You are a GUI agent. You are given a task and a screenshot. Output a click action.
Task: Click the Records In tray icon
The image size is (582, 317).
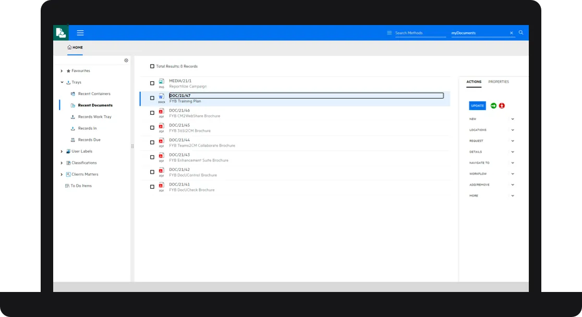click(73, 128)
